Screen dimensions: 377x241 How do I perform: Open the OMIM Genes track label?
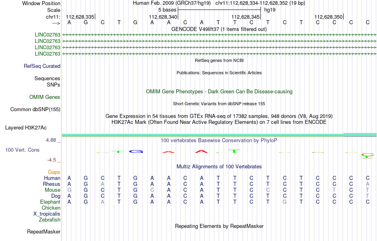coord(45,97)
